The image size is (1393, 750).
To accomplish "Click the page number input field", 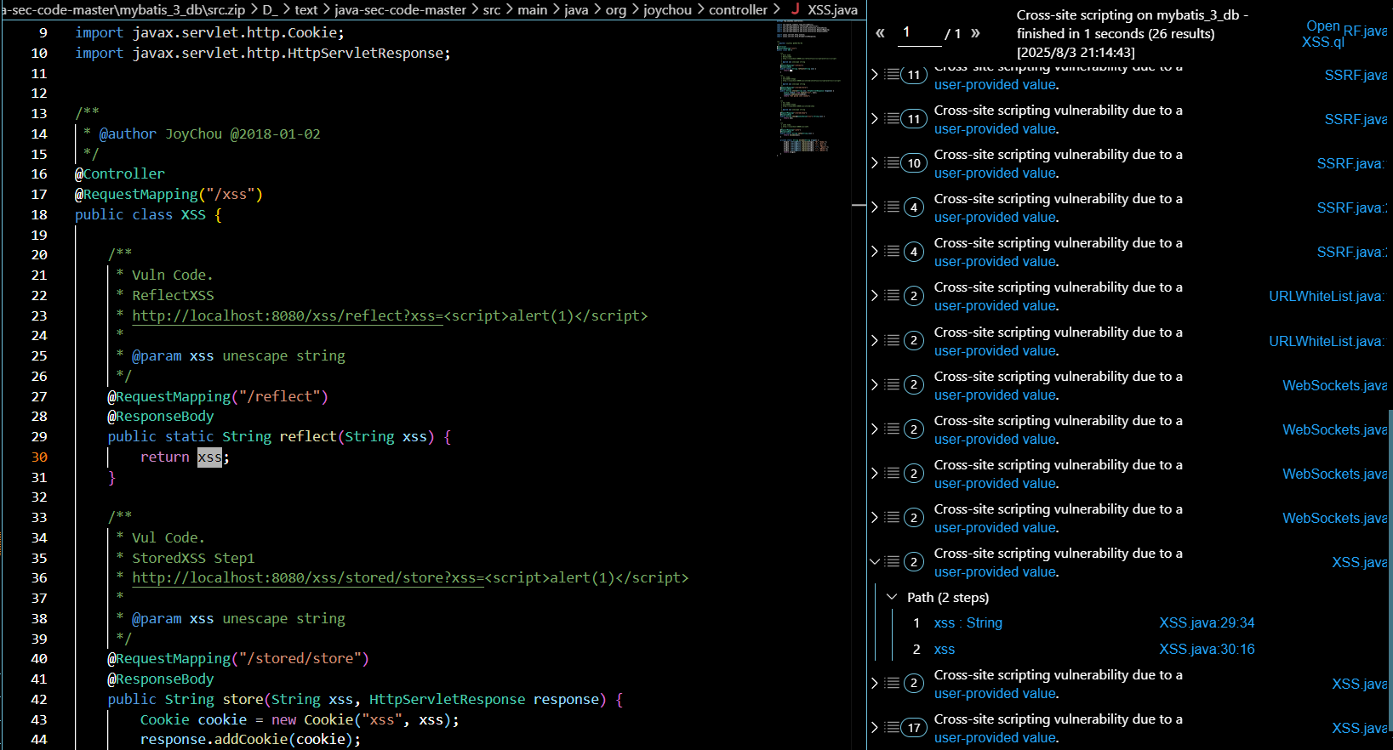I will tap(917, 33).
